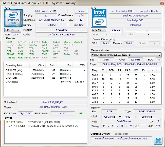Click the Turbo feature label

click(67, 54)
